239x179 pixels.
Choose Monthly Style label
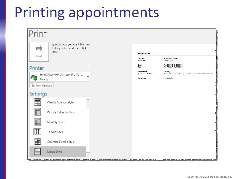click(x=56, y=122)
